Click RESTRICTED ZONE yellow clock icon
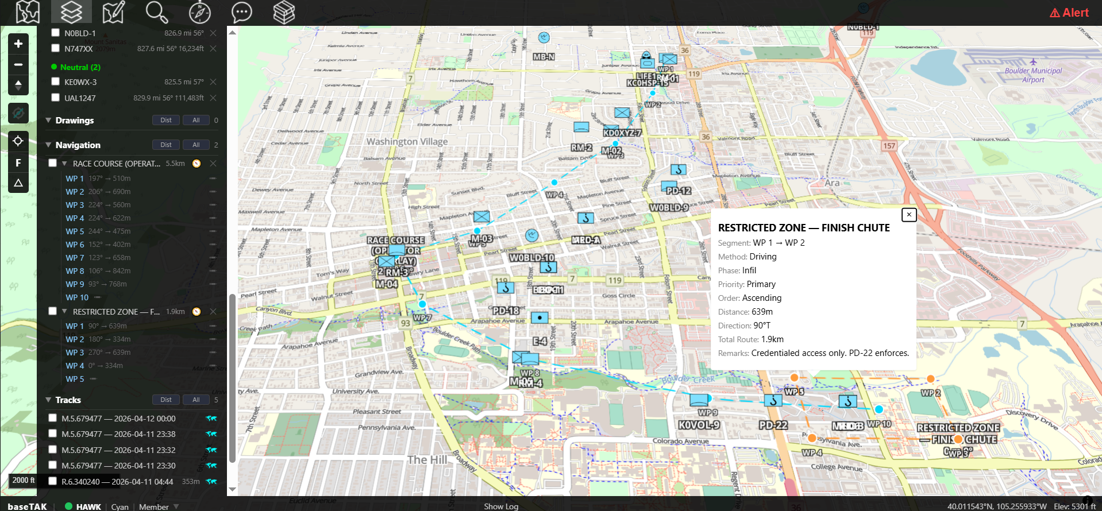This screenshot has height=511, width=1102. [x=196, y=312]
